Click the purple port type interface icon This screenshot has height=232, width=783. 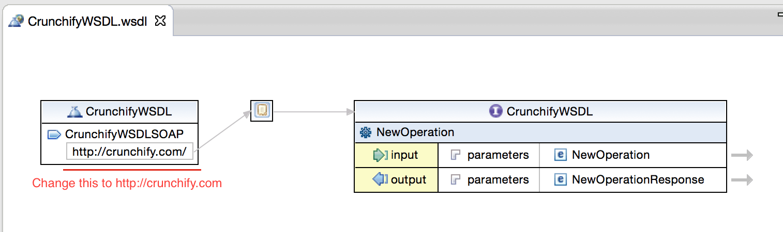click(495, 111)
